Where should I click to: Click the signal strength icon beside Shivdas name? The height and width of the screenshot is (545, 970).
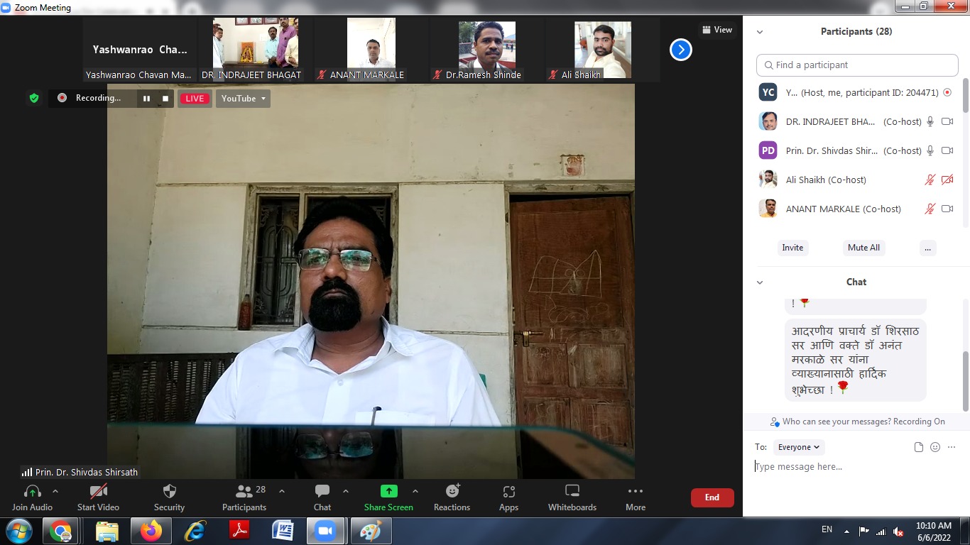27,472
